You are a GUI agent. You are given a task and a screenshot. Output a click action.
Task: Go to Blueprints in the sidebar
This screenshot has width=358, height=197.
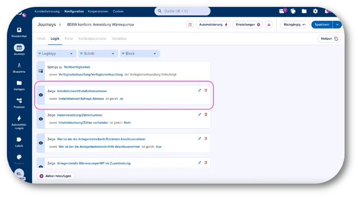tap(19, 68)
